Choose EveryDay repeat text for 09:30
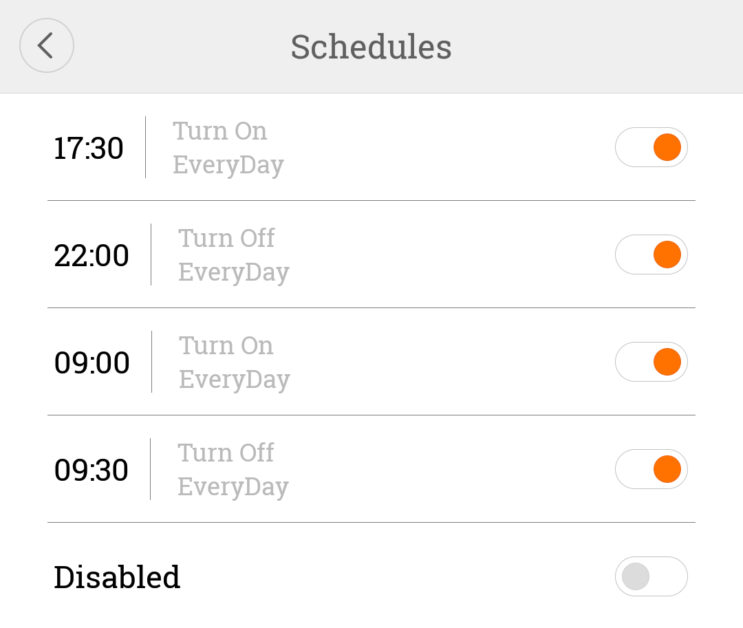The image size is (743, 628). click(233, 487)
